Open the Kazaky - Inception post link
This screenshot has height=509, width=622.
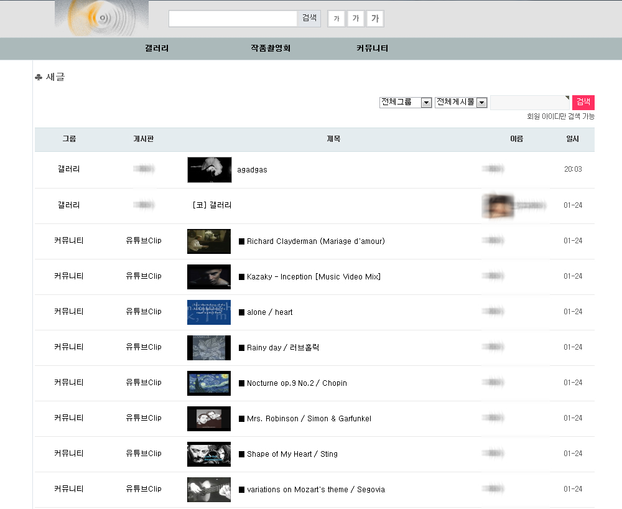313,277
